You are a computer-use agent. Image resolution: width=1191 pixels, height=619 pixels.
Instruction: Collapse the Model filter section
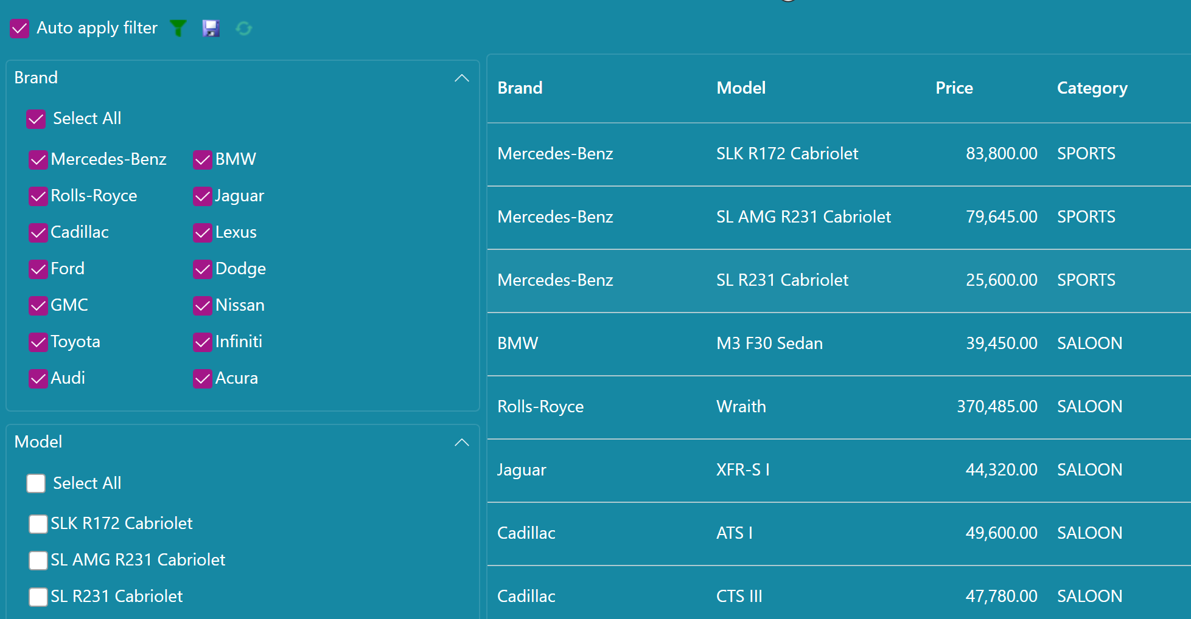(462, 442)
